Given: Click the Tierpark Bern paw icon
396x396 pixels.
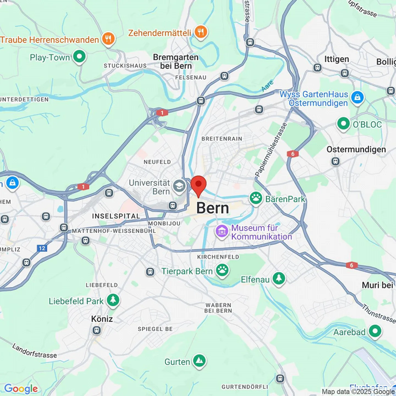Looking at the screenshot, I should pyautogui.click(x=222, y=271).
